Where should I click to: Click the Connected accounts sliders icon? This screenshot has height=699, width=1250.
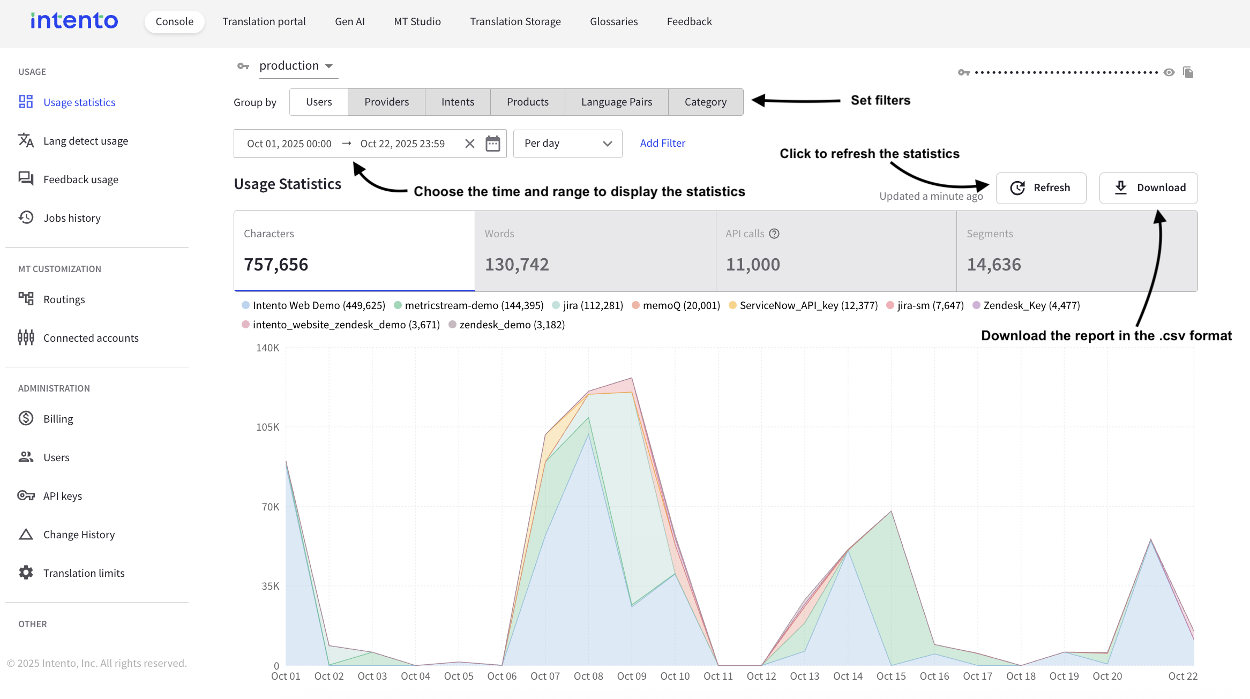(26, 337)
